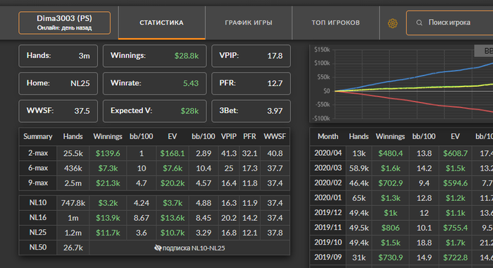Select the 2020/02 month row
Image resolution: width=493 pixels, height=268 pixels.
point(328,183)
